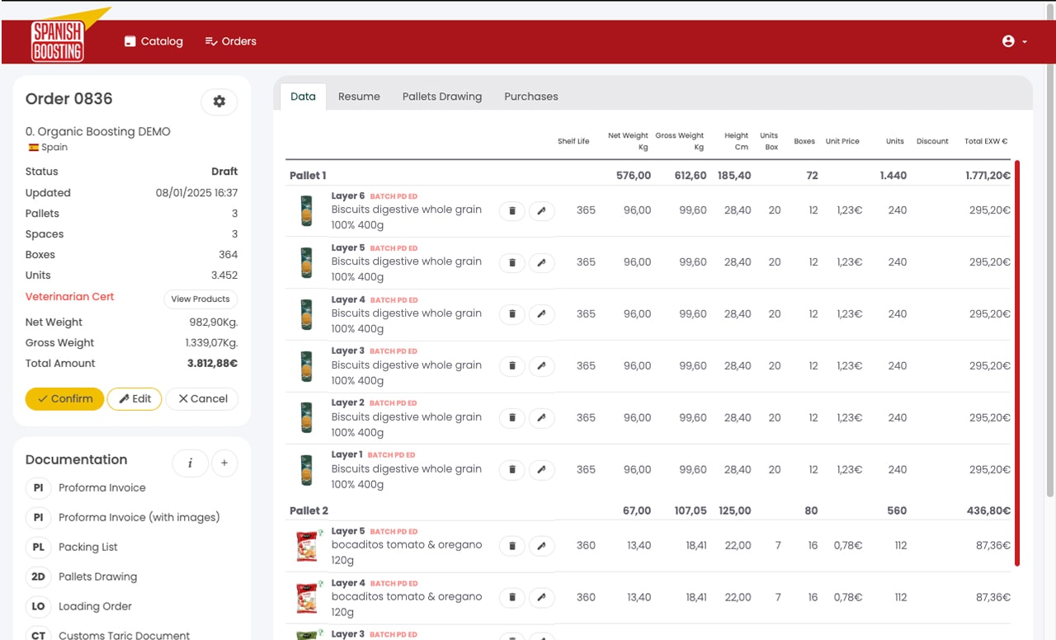Open the Purchases tab
This screenshot has width=1056, height=640.
coord(531,96)
